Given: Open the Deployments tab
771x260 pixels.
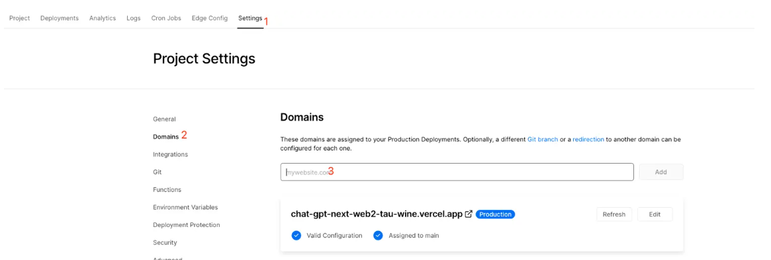Looking at the screenshot, I should tap(60, 18).
